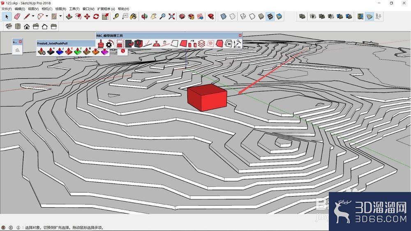Click the Split solid tool

pos(349,16)
